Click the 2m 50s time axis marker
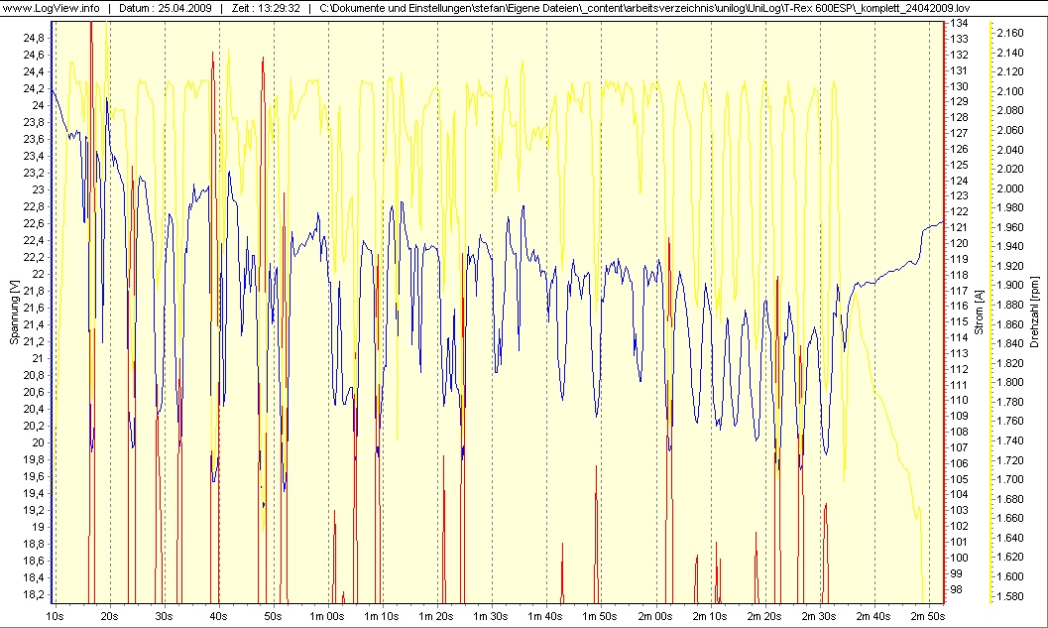Viewport: 1048px width, 628px height. 928,616
